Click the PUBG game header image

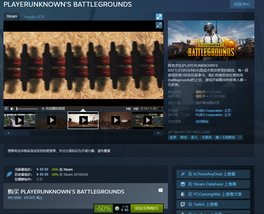point(211,40)
